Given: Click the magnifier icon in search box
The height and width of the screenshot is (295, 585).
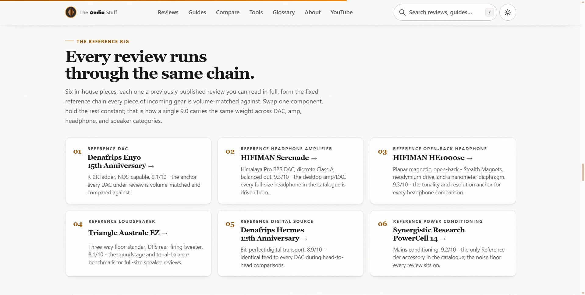Looking at the screenshot, I should (x=402, y=12).
